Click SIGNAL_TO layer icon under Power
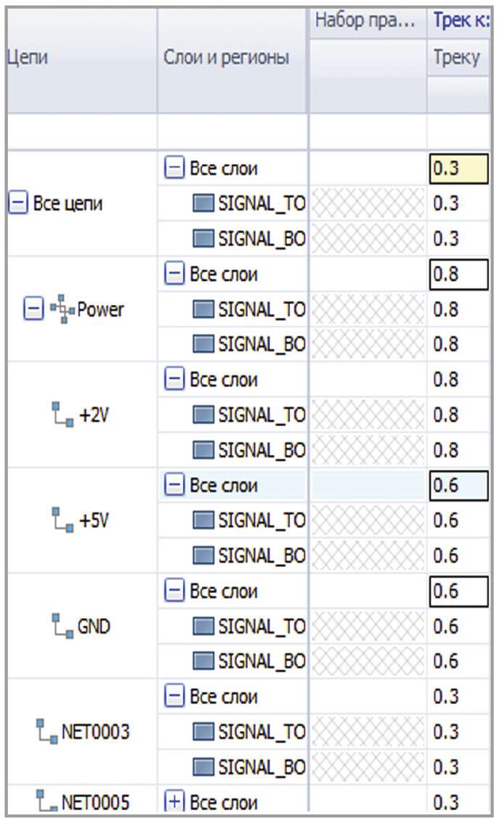The image size is (499, 821). (x=204, y=310)
